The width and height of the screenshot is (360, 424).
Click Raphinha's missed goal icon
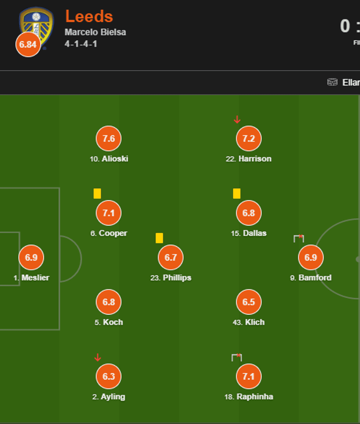(x=237, y=357)
